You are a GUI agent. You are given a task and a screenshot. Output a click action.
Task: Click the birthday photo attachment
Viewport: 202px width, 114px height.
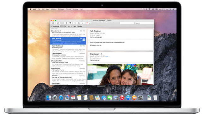pyautogui.click(x=120, y=74)
